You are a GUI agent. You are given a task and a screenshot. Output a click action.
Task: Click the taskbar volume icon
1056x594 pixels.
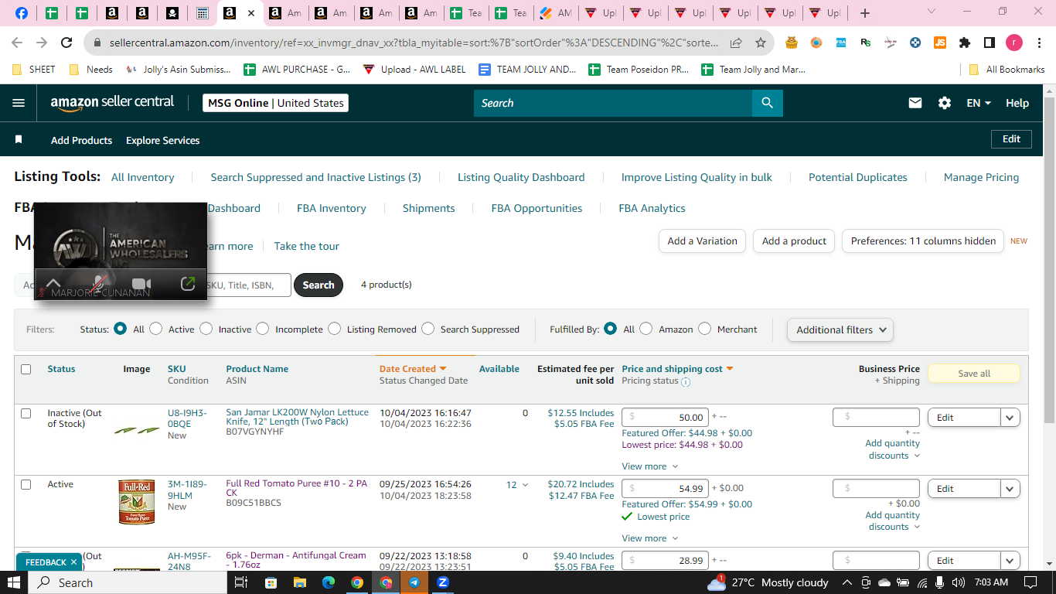[x=959, y=582]
